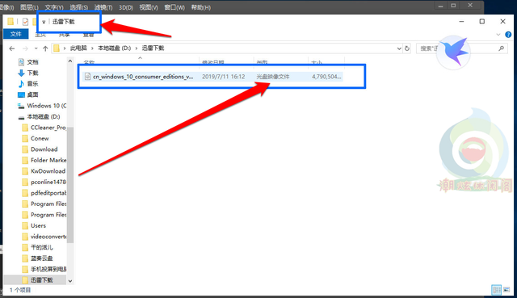Image resolution: width=517 pixels, height=298 pixels.
Task: Open the 文字(Y) menu in Photoshop
Action: click(x=54, y=7)
